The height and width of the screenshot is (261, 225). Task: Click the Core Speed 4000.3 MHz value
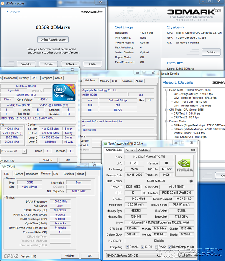tap(12, 129)
